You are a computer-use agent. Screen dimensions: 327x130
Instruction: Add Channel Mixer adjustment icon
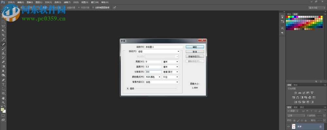tap(310, 97)
